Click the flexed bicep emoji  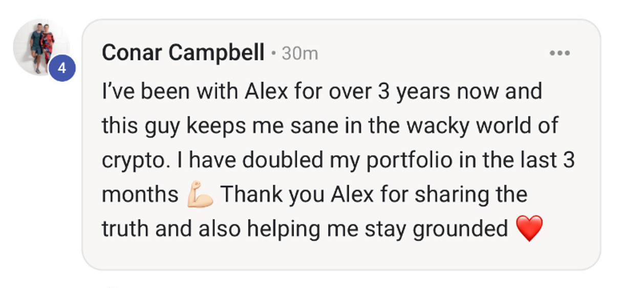(201, 196)
